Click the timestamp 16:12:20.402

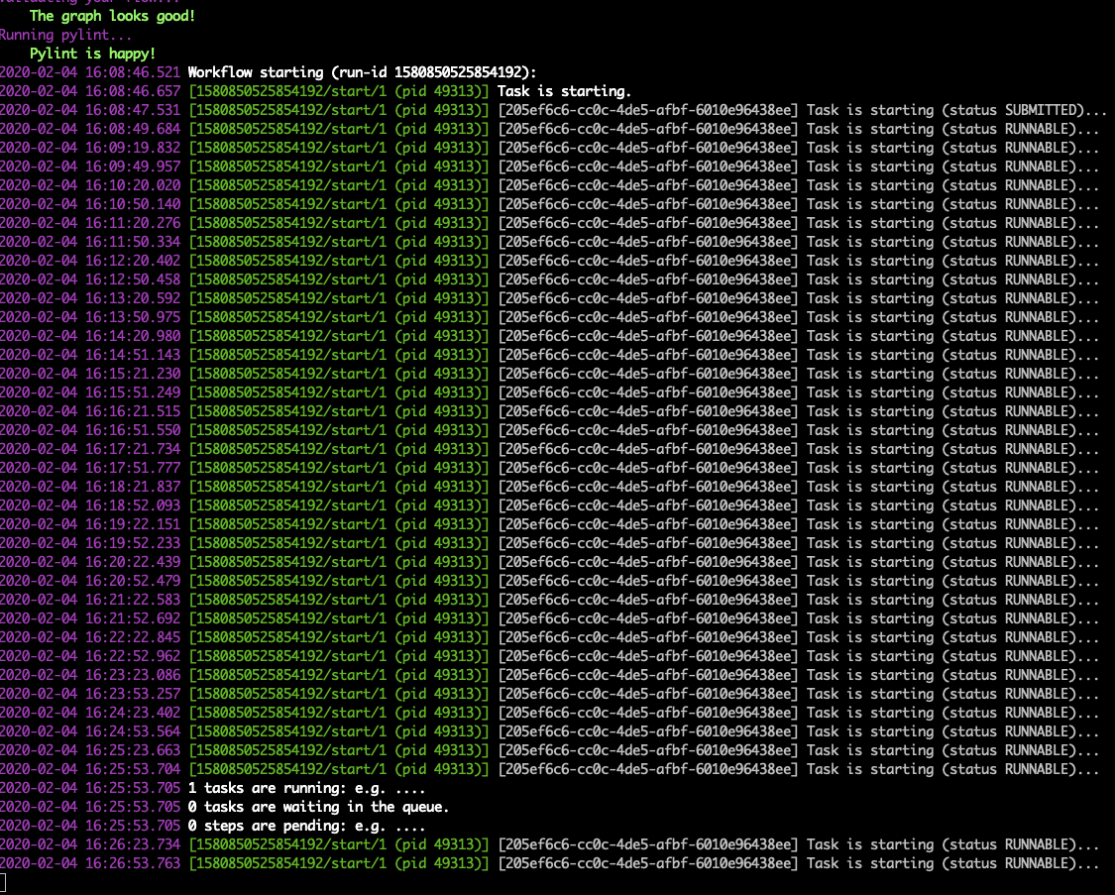click(133, 261)
